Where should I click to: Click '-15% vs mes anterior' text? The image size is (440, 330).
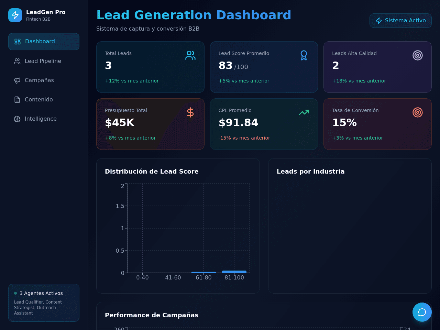coord(244,138)
